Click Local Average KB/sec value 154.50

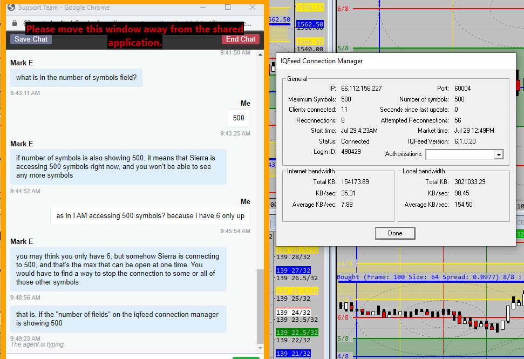pos(464,205)
